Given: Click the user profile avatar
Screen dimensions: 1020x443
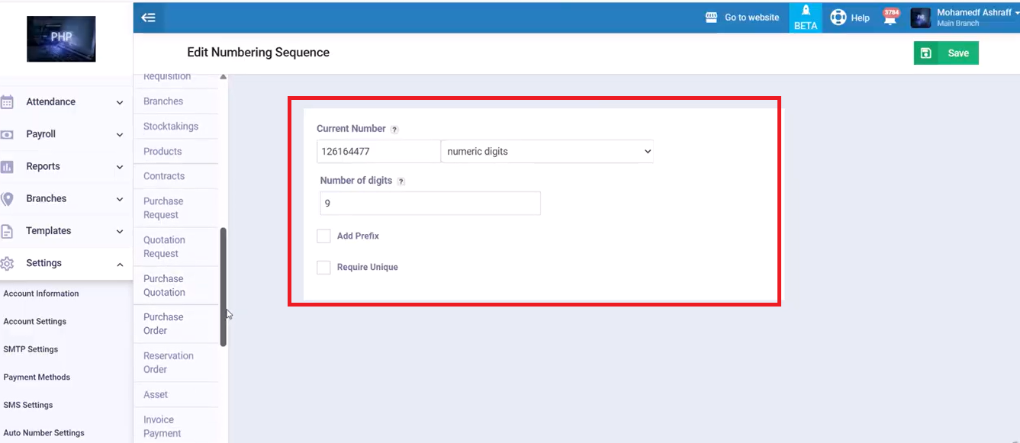Looking at the screenshot, I should click(x=921, y=18).
